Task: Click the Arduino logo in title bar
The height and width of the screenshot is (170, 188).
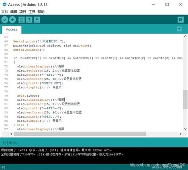Action: click(4, 4)
